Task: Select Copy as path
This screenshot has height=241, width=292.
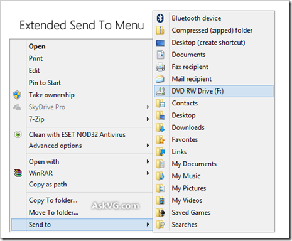Action: pos(48,185)
